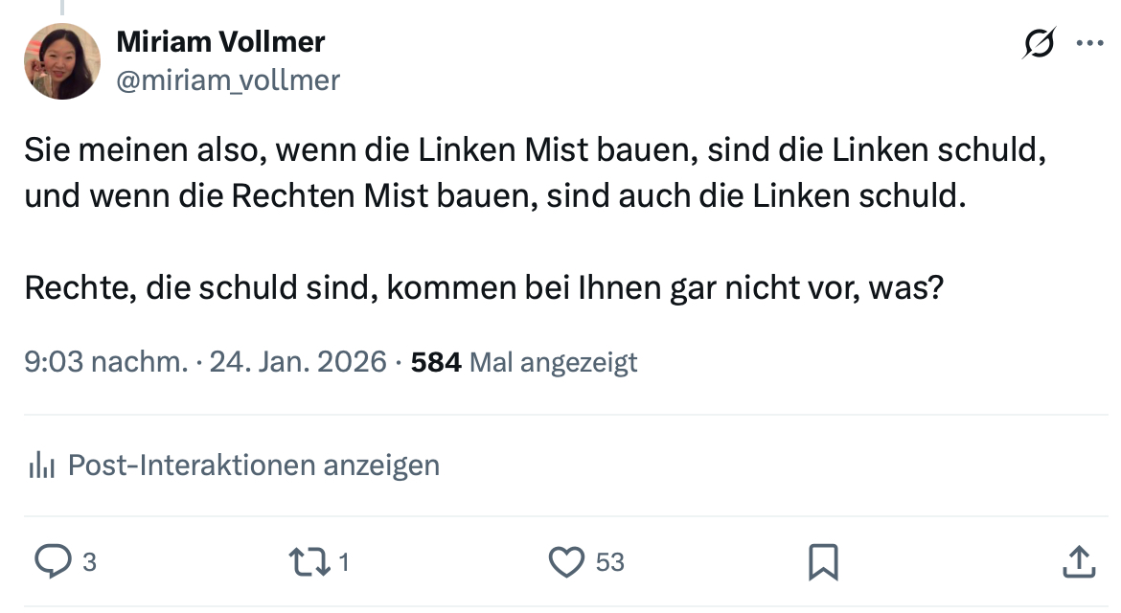The image size is (1121, 613).
Task: Click the reply speech bubble icon
Action: pos(50,561)
